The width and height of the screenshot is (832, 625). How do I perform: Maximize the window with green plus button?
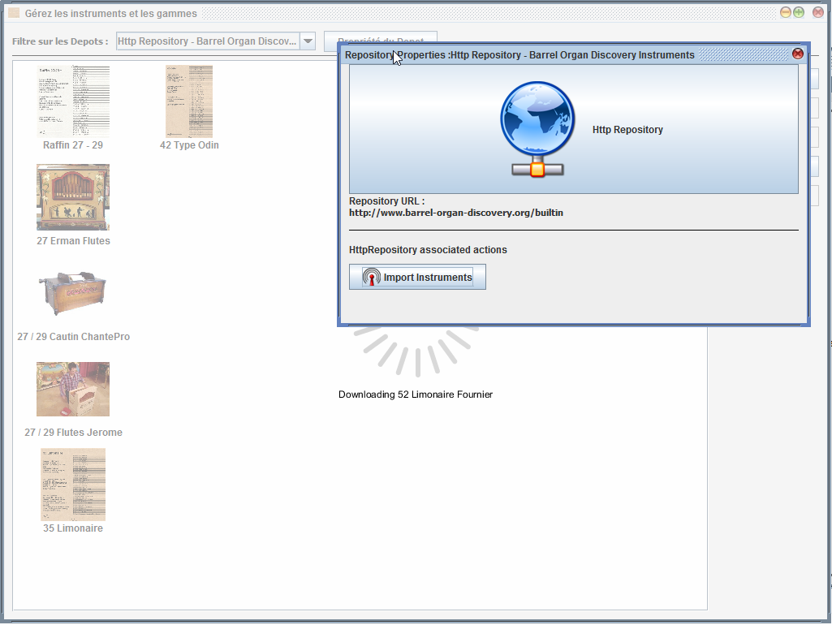click(799, 13)
